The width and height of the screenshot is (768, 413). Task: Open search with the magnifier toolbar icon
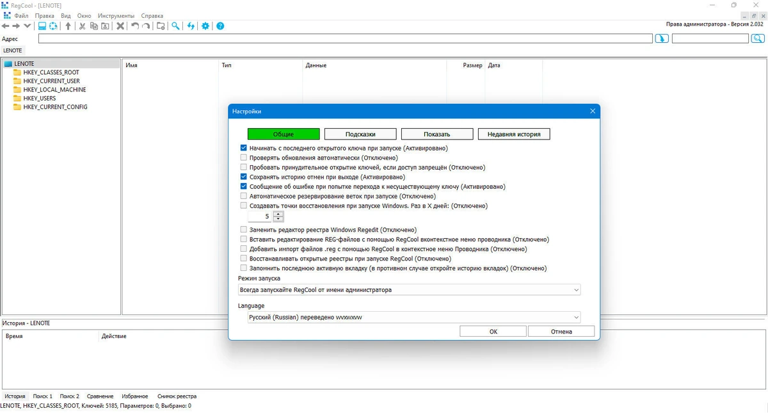175,26
